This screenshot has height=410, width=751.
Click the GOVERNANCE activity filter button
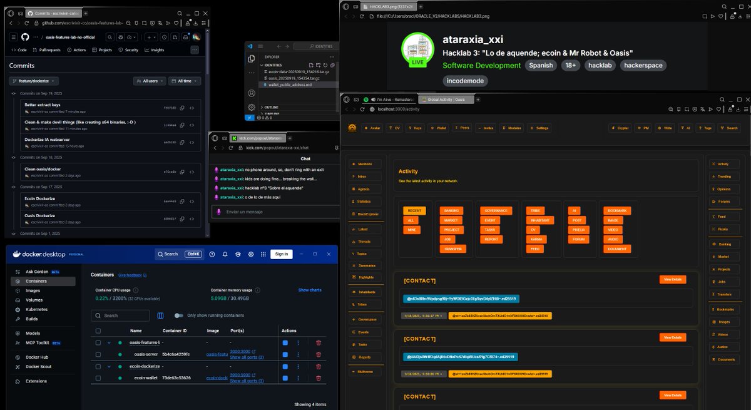pyautogui.click(x=497, y=211)
